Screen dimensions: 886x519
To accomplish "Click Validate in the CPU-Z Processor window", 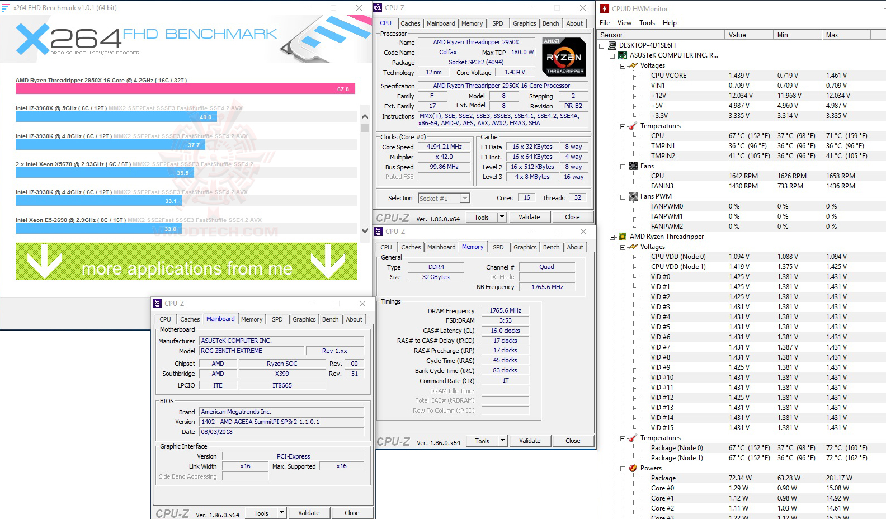I will point(529,217).
